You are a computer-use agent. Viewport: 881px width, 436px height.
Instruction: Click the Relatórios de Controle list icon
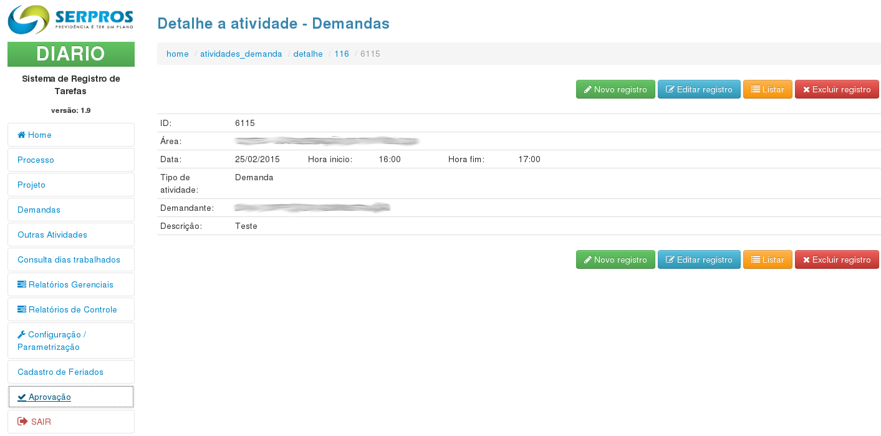click(22, 309)
